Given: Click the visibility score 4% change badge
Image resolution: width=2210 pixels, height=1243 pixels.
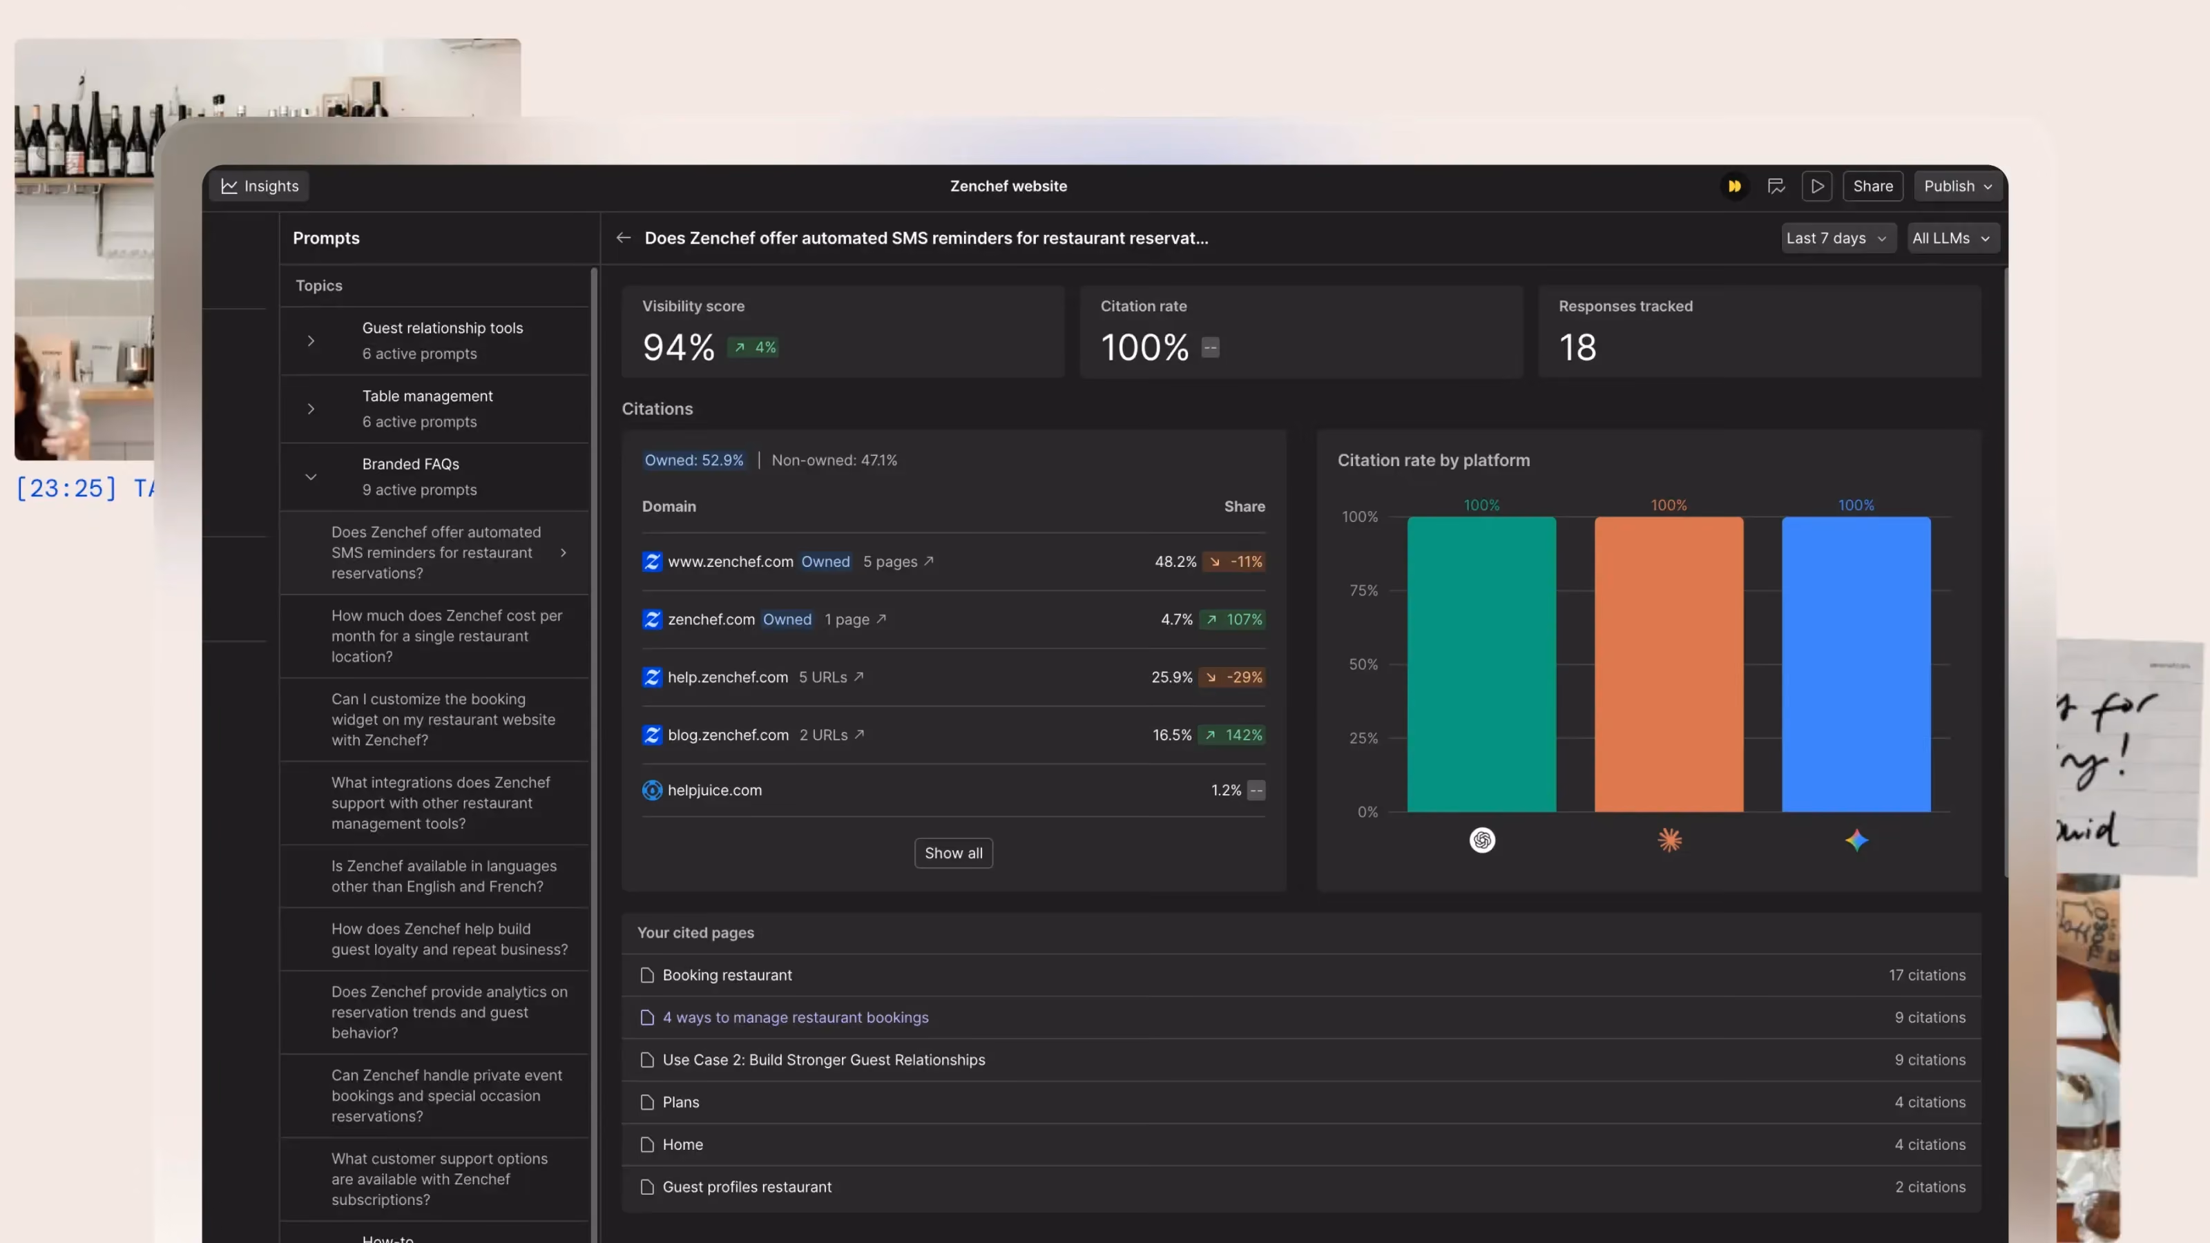Looking at the screenshot, I should 753,347.
